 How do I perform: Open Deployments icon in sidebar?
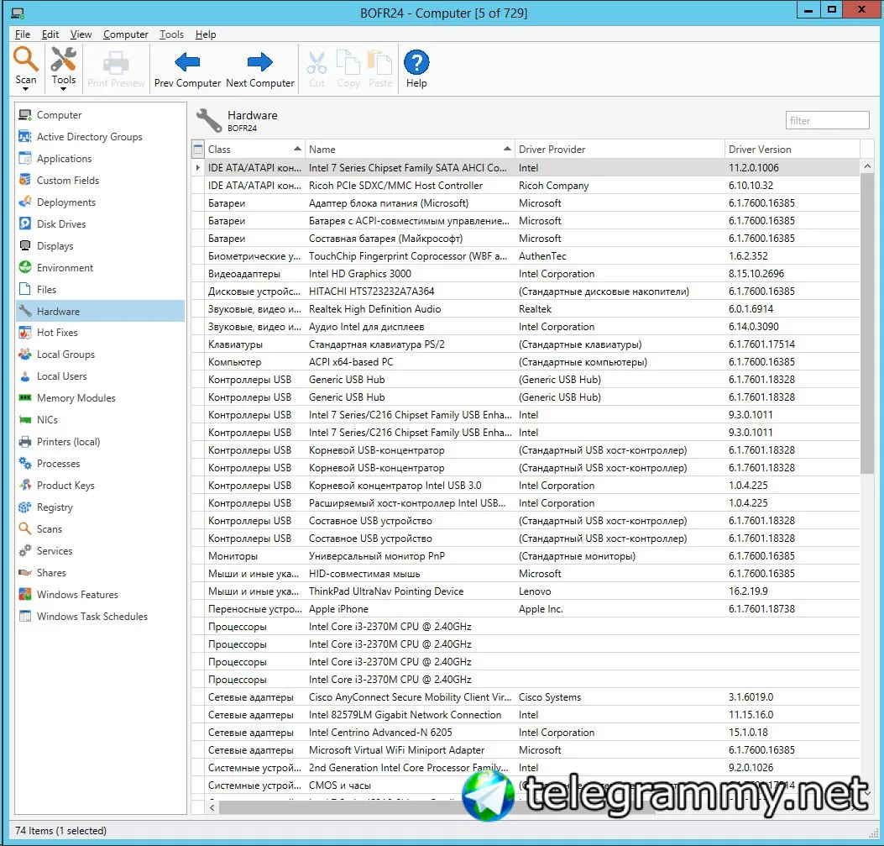click(25, 202)
